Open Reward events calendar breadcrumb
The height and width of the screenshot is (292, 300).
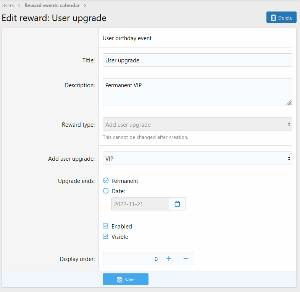52,6
